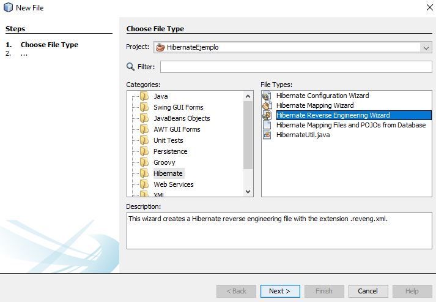Click Categories scrollbar up arrow
The height and width of the screenshot is (302, 436).
click(248, 96)
